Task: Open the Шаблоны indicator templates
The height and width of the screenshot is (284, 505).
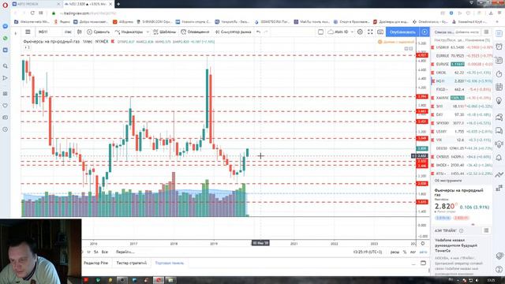Action: (x=165, y=32)
